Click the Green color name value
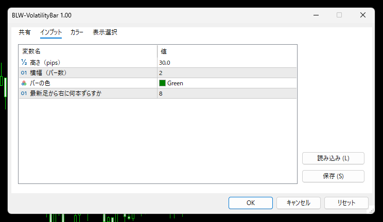Viewport: 383px width, 222px height. pos(175,83)
